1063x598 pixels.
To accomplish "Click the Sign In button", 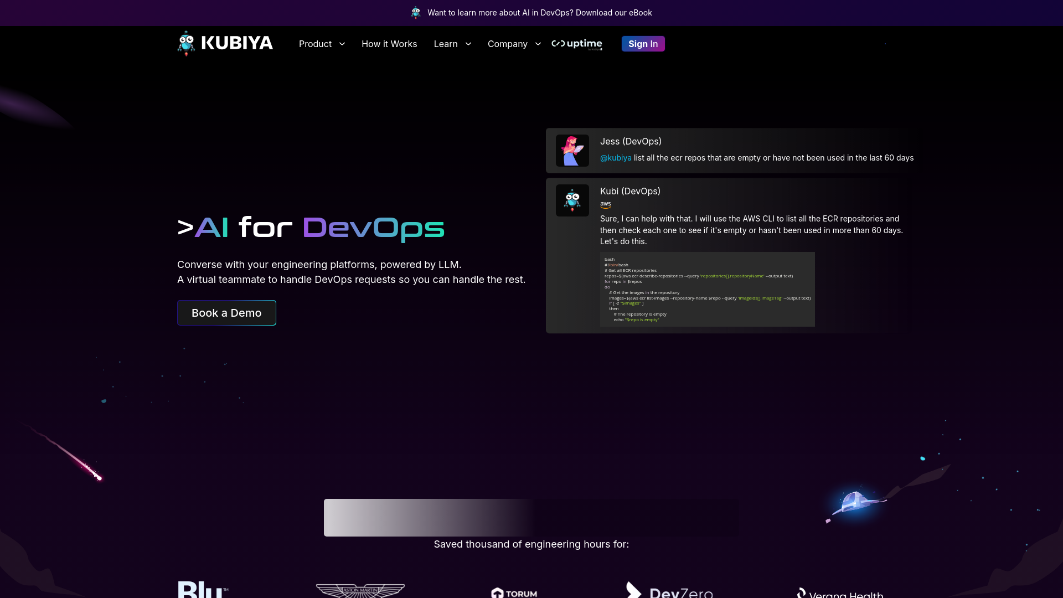I will (643, 44).
